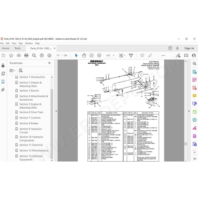Select the highlight pen tool
Image resolution: width=198 pixels, height=198 pixels.
tap(150, 55)
